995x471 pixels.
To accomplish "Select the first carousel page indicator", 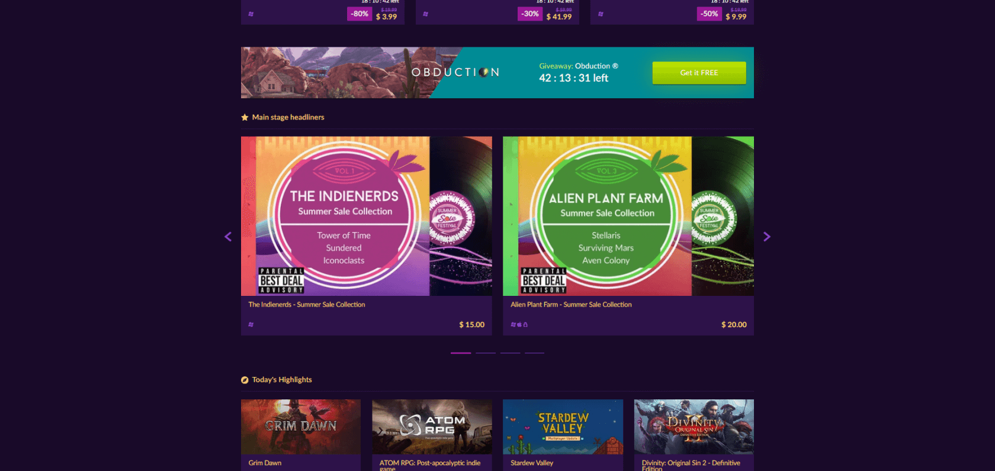I will pyautogui.click(x=461, y=353).
